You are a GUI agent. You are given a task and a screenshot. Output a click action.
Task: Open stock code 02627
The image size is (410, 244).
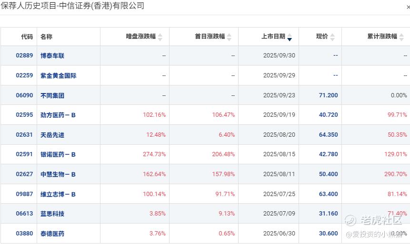24,174
